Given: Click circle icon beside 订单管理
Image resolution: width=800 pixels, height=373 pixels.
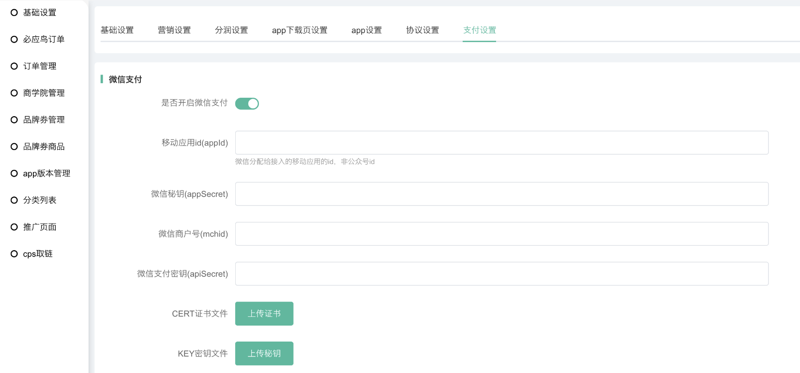Looking at the screenshot, I should (14, 66).
